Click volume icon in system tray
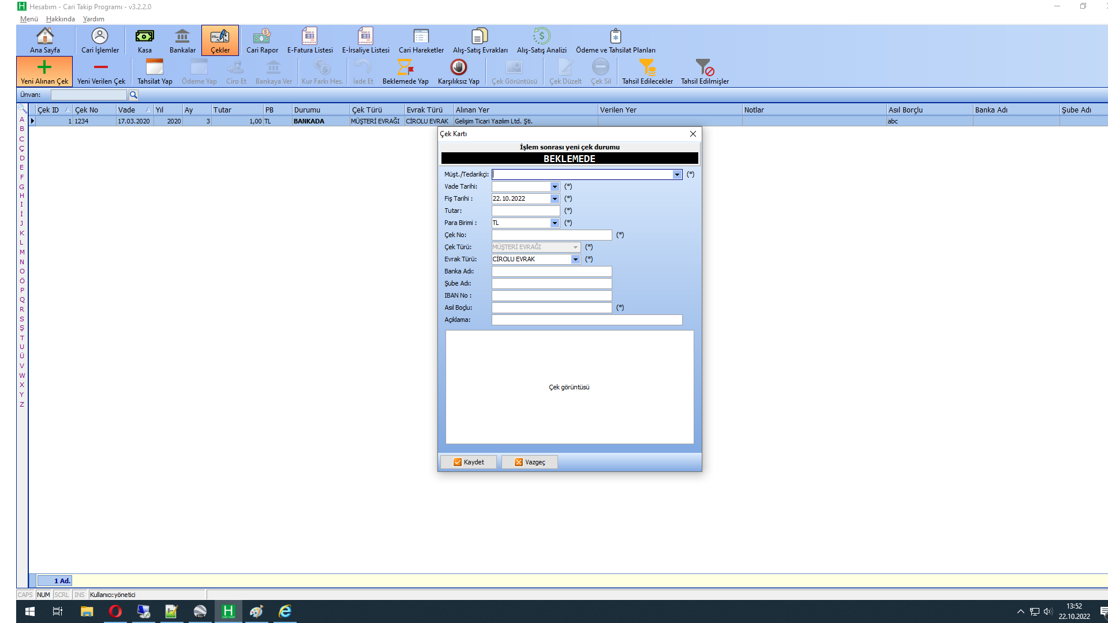1108x623 pixels. tap(1048, 611)
